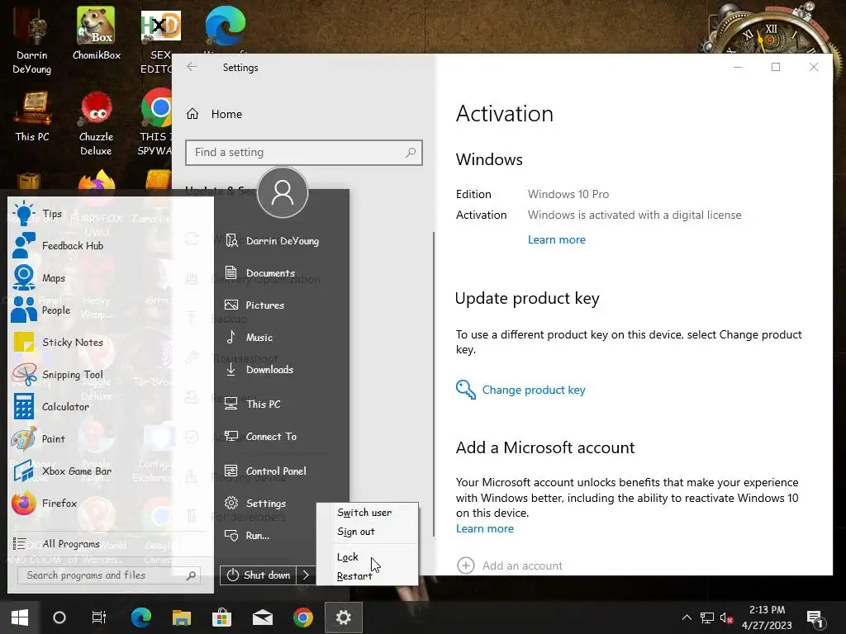Open Mail from the taskbar
This screenshot has height=634, width=846.
[262, 617]
